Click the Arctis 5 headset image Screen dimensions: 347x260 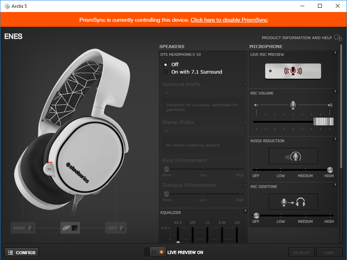[73, 131]
